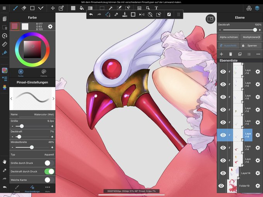Select the Move tool

[x=53, y=8]
